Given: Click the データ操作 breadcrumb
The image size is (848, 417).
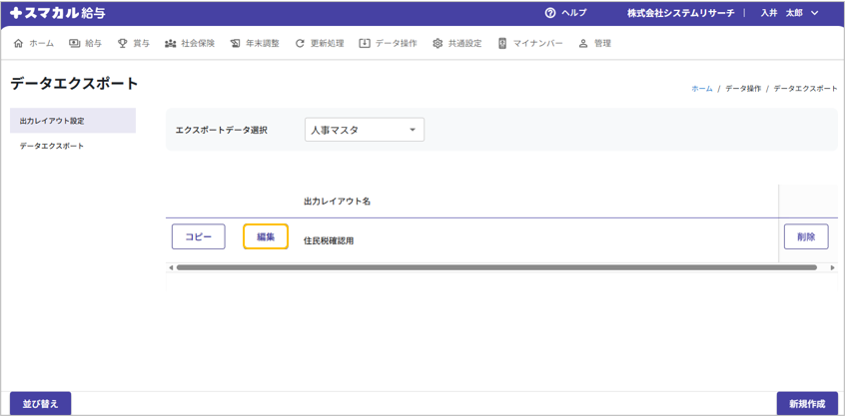Looking at the screenshot, I should click(x=743, y=89).
